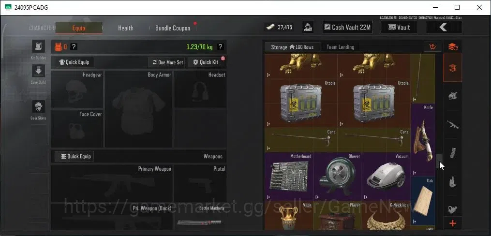Viewport: 491px width, 236px height.
Task: Open the Quick Kit button
Action: pos(206,62)
